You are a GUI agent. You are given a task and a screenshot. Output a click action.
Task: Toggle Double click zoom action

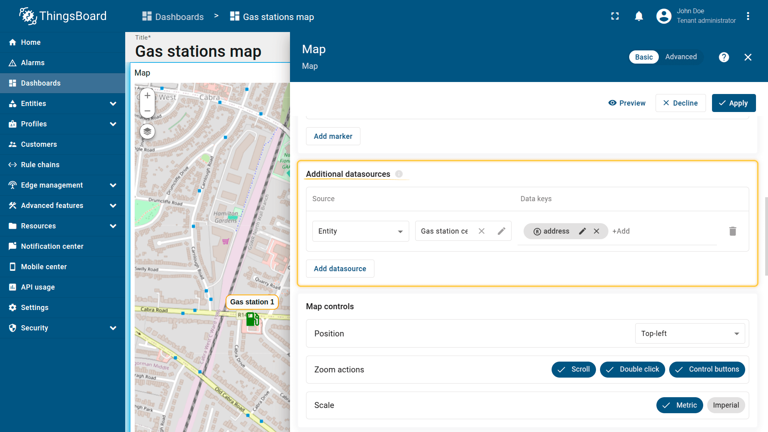632,370
